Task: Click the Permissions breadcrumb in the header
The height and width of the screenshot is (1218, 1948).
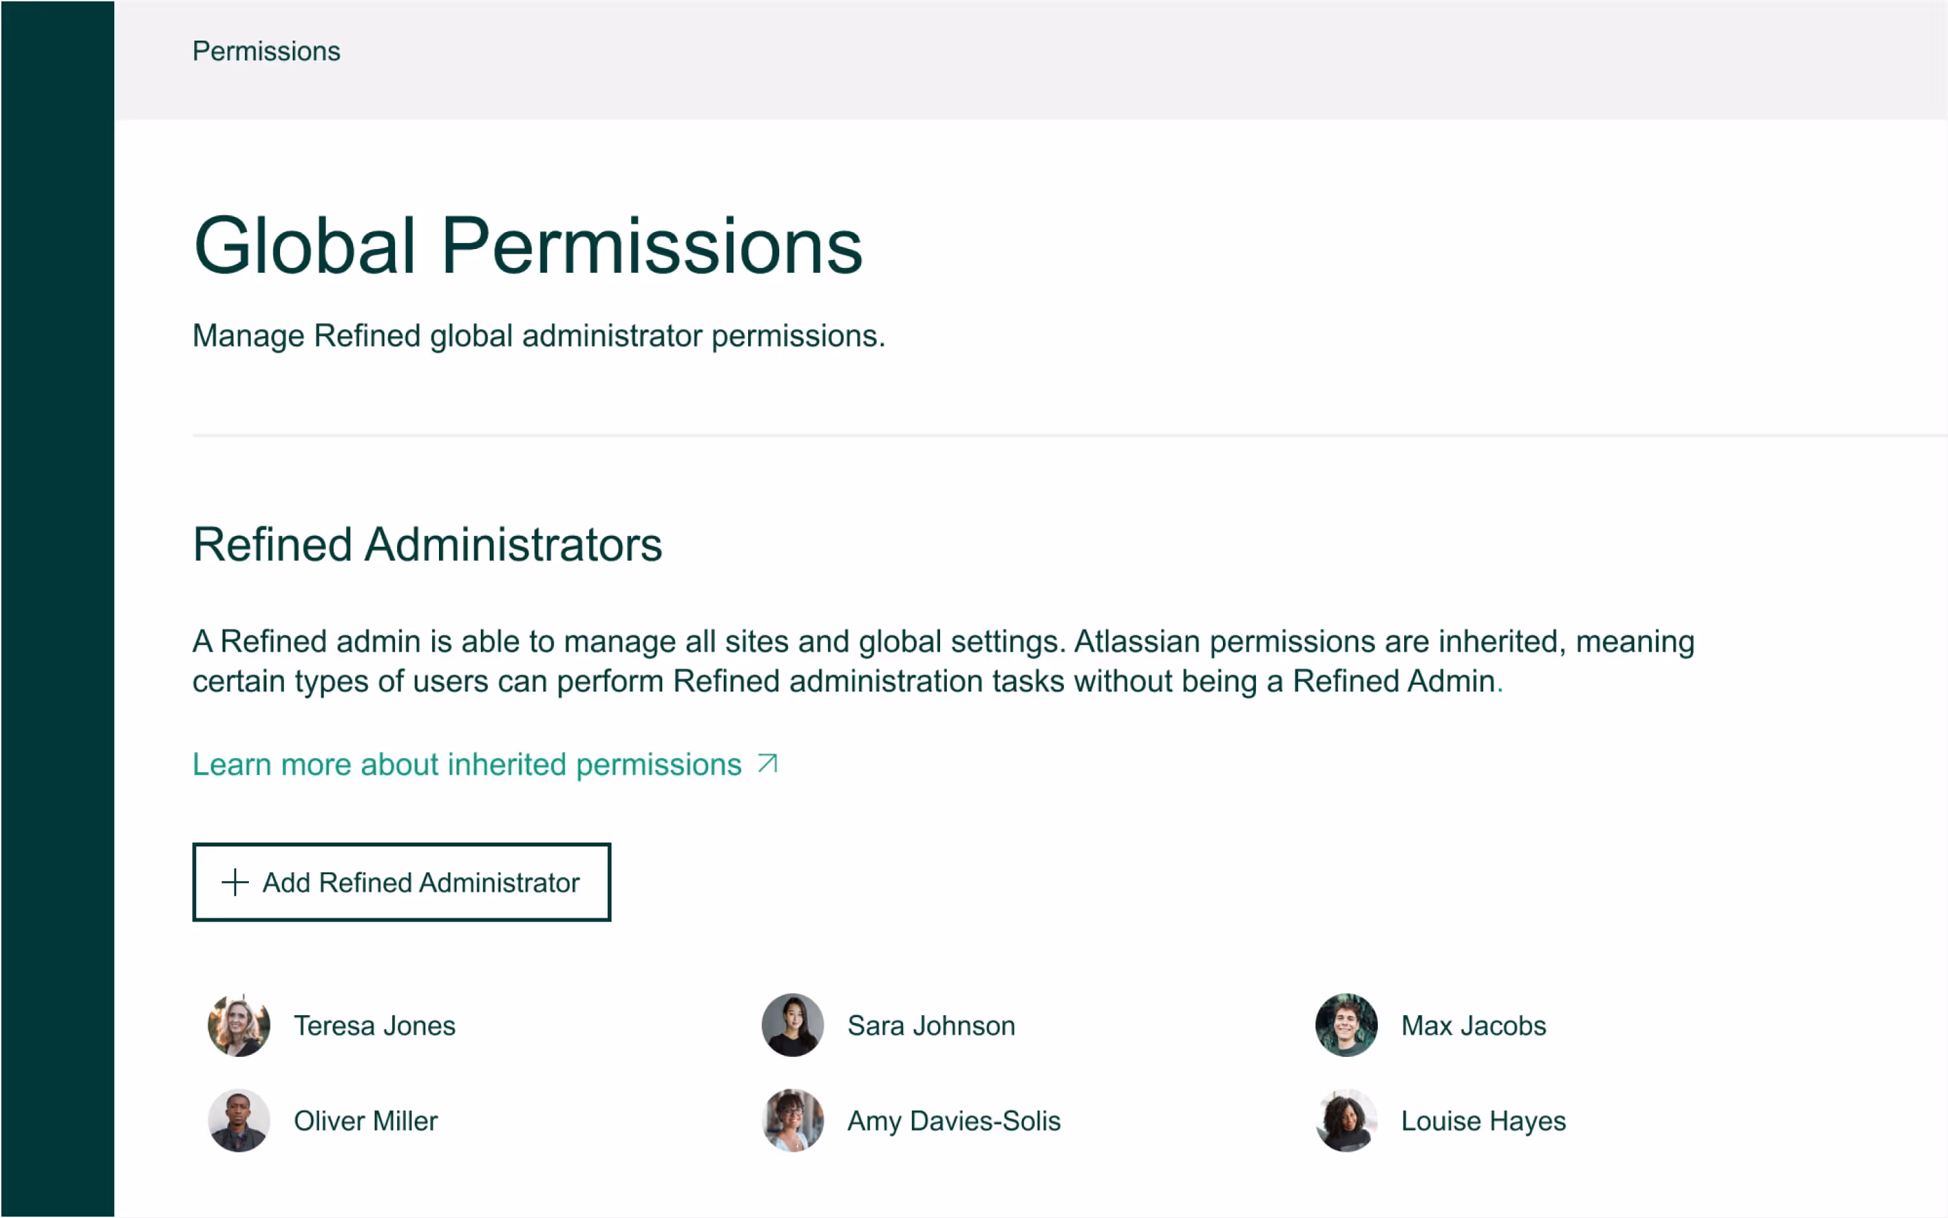Action: point(266,51)
